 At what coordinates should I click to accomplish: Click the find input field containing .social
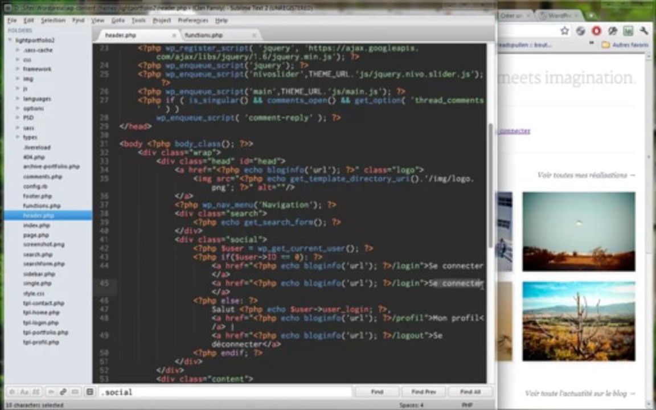tap(225, 392)
